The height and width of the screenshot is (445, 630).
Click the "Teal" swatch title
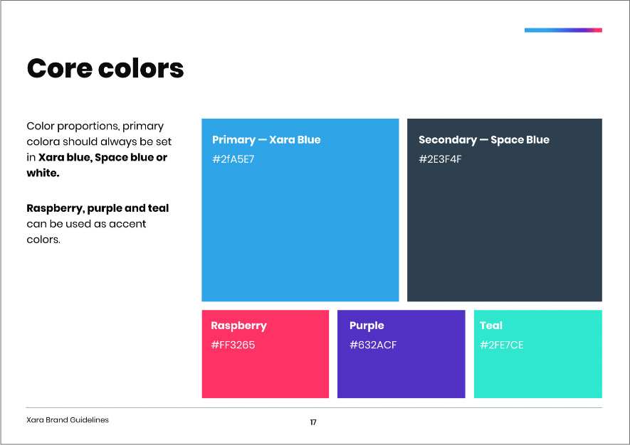tap(491, 326)
